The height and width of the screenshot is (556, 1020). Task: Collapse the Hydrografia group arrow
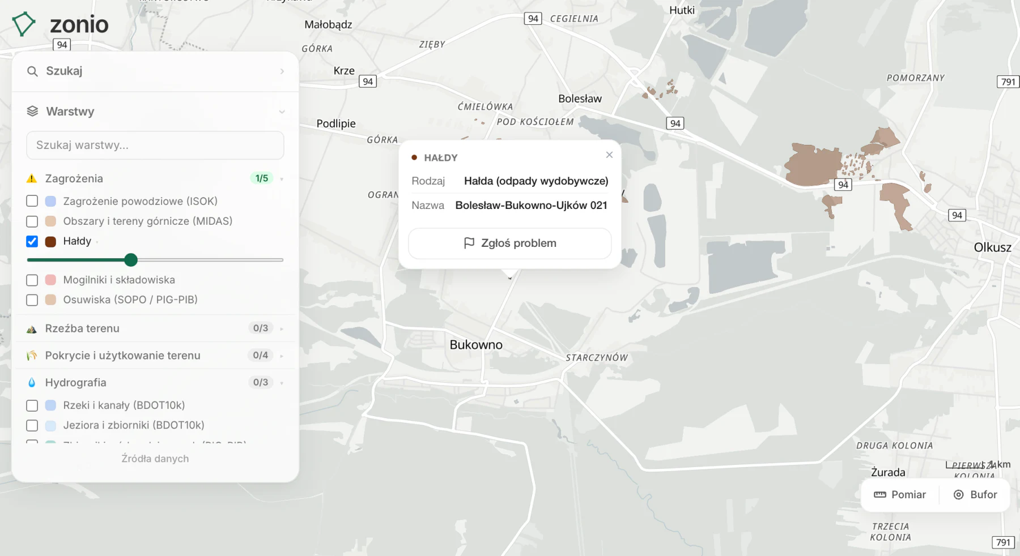click(x=282, y=383)
